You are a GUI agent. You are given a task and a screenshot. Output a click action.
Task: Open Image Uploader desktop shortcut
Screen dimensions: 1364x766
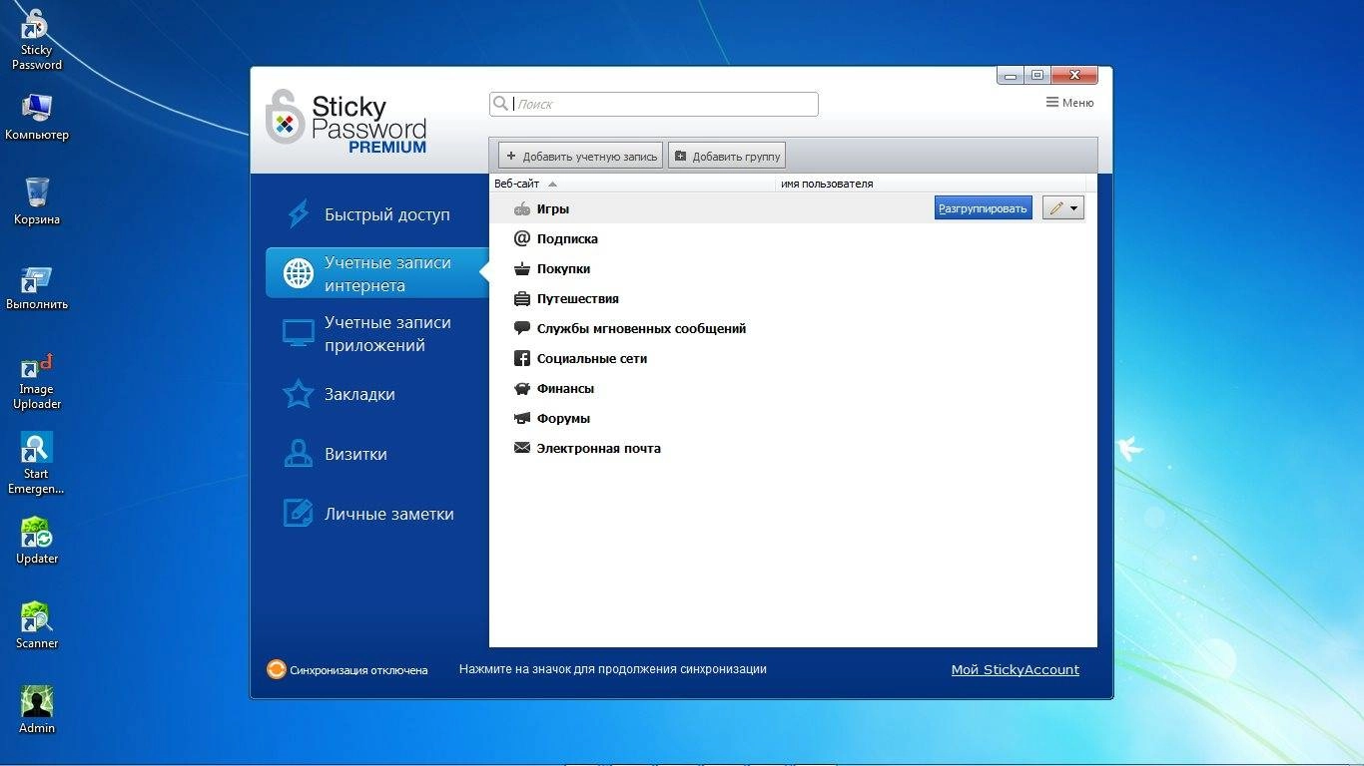coord(37,381)
